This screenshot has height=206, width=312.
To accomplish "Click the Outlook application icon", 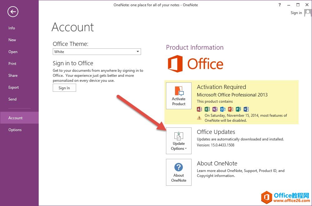I will 223,109.
